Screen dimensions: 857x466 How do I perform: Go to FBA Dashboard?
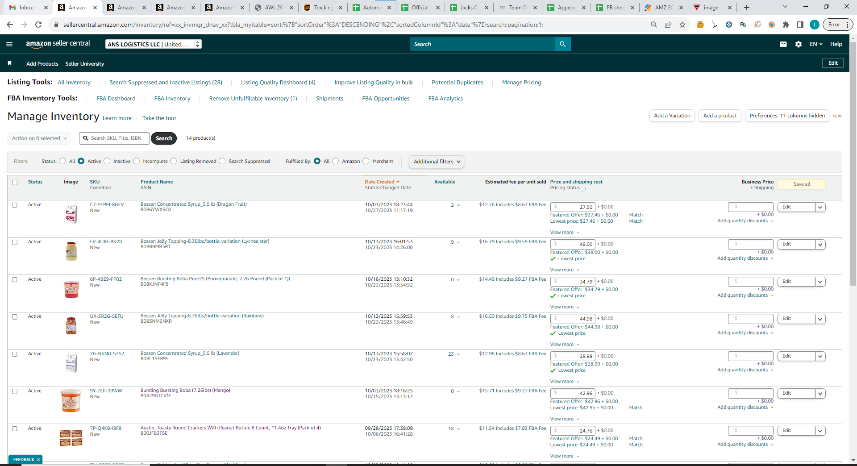pyautogui.click(x=116, y=99)
